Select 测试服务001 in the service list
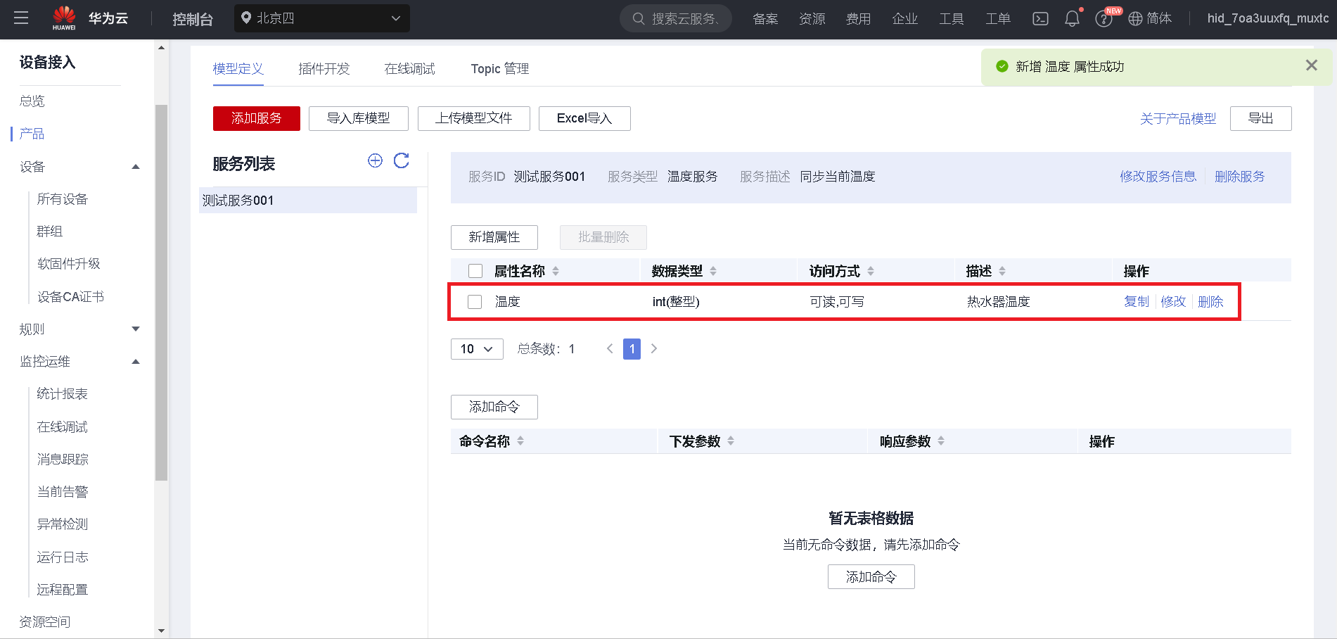The width and height of the screenshot is (1337, 639). (x=308, y=201)
